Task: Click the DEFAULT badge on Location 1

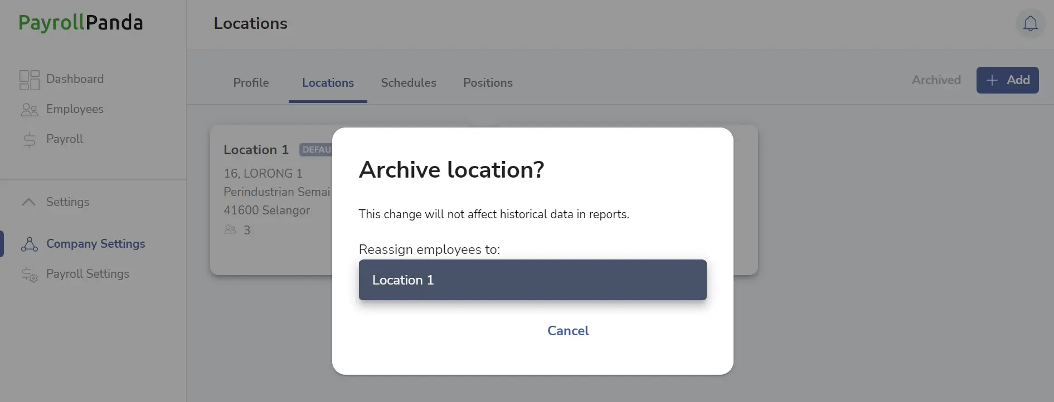Action: 316,150
